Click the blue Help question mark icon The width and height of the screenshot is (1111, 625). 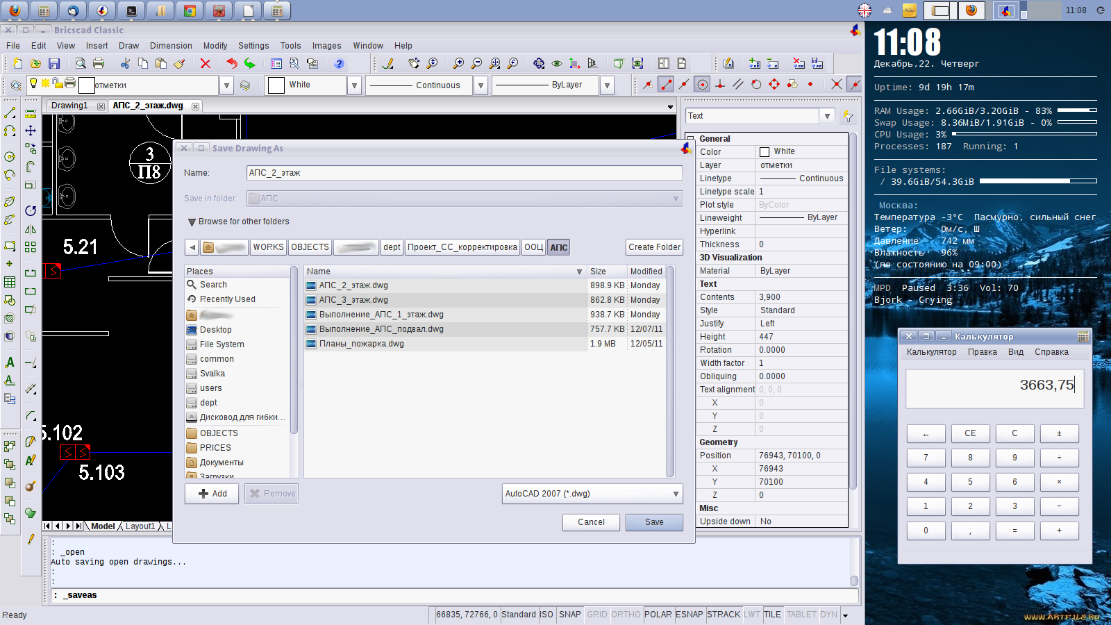(339, 63)
